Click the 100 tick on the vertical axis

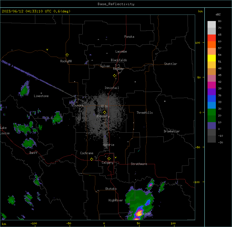pos(198,43)
